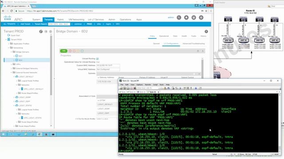This screenshot has height=159, width=284.
Task: Switch to the L3 Configurations sub-tab
Action: [x=171, y=44]
